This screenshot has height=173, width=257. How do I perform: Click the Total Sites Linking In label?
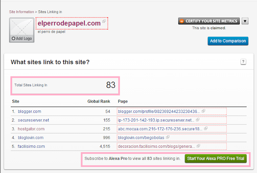click(31, 85)
